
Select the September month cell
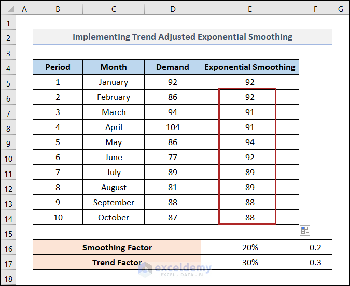(x=114, y=203)
